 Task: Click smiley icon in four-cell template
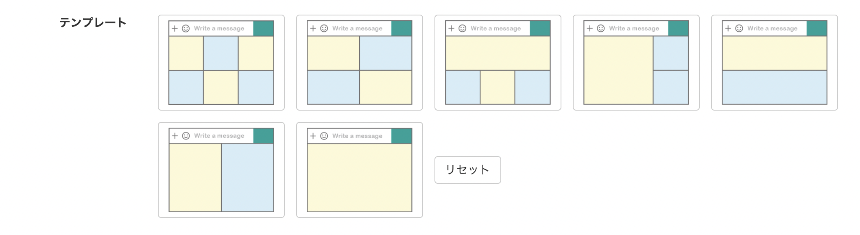[x=324, y=28]
